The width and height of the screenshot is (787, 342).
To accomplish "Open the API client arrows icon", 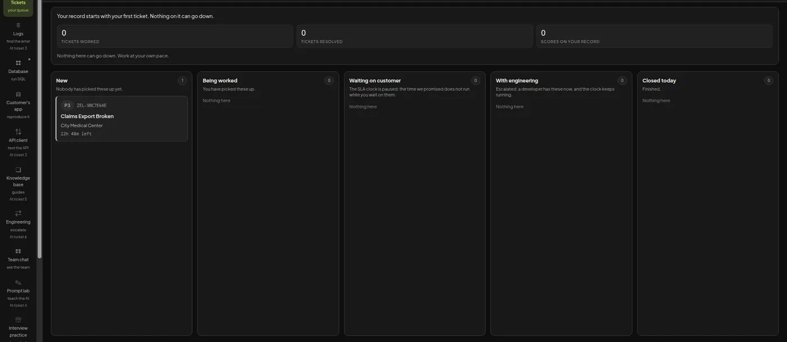I will pyautogui.click(x=18, y=132).
